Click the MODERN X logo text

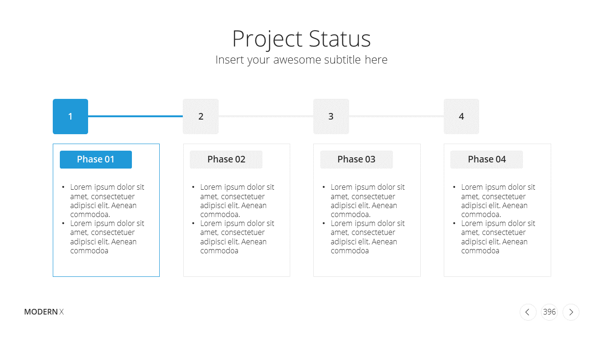click(44, 312)
